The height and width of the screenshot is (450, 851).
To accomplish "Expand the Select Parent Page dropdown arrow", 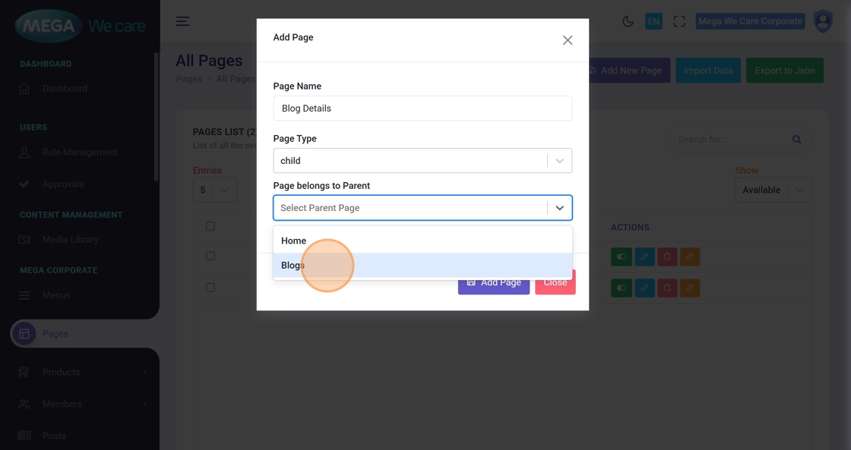I will (559, 208).
